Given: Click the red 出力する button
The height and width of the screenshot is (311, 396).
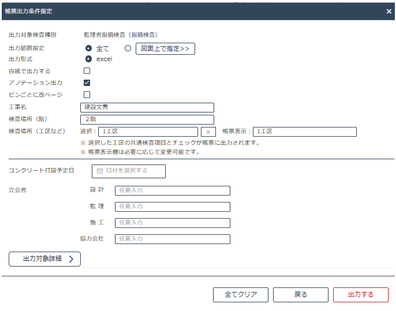Looking at the screenshot, I should click(x=360, y=294).
